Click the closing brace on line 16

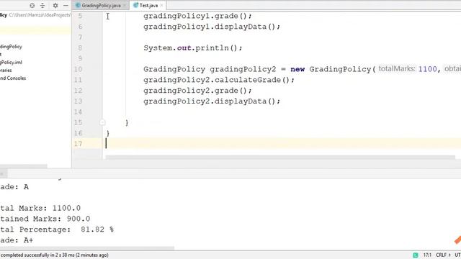pos(108,133)
